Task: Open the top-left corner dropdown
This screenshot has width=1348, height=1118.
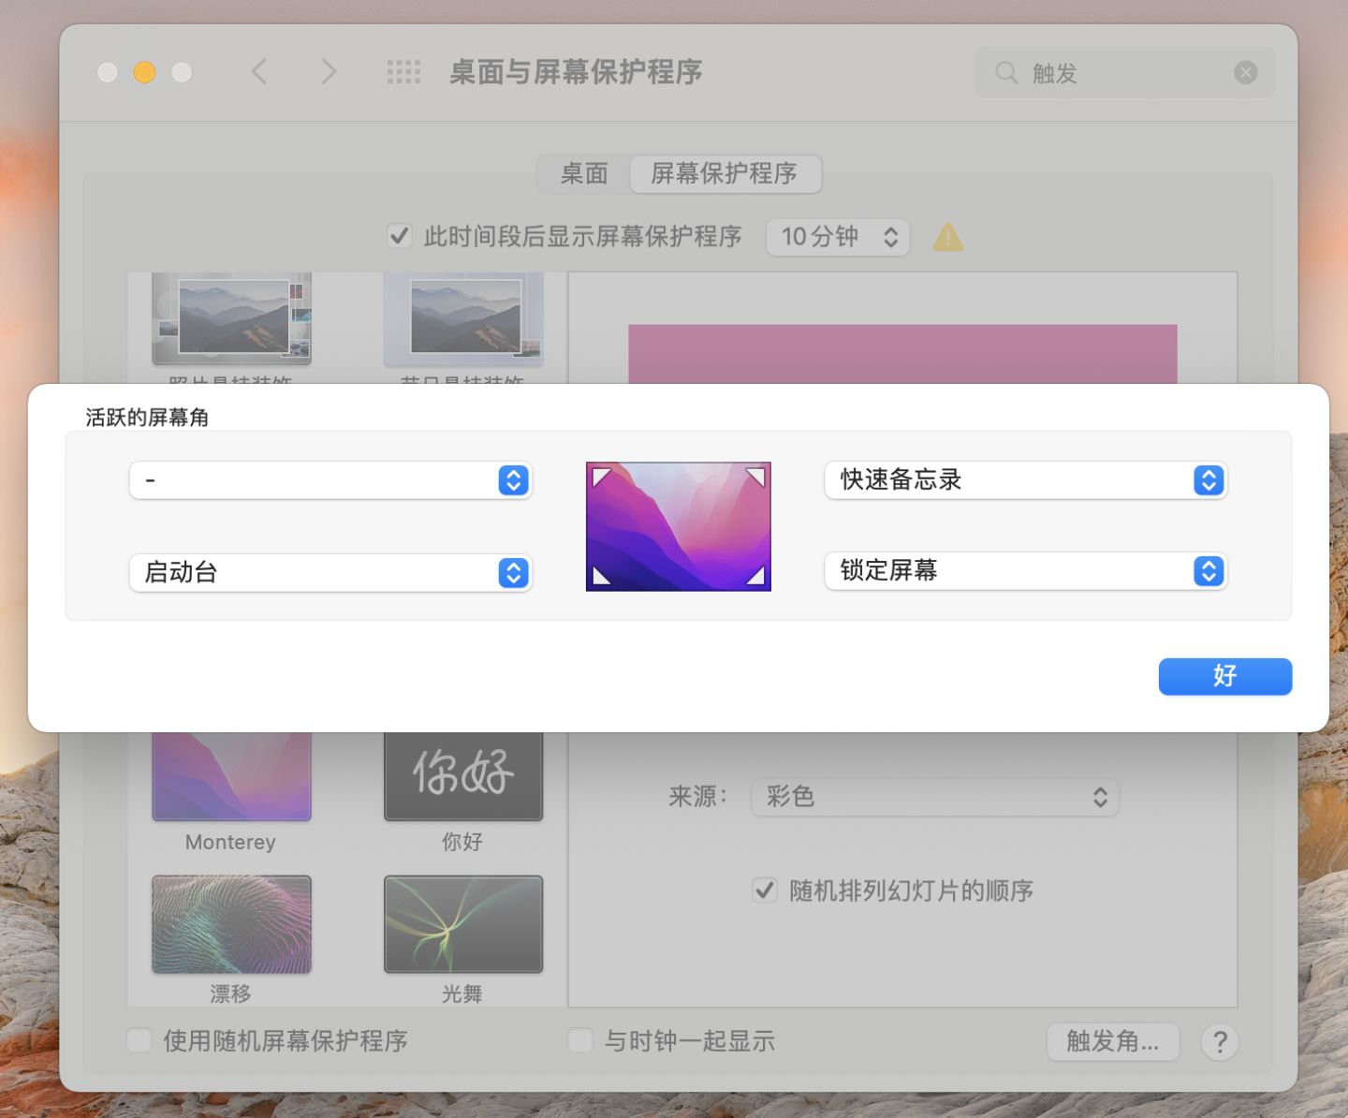Action: [330, 480]
